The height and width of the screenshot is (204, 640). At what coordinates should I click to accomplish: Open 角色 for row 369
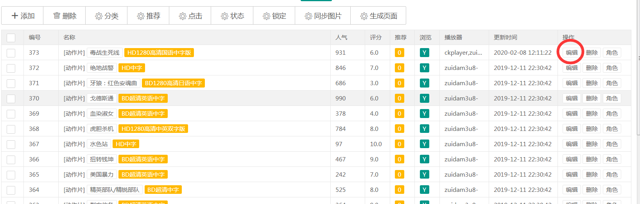pos(612,114)
